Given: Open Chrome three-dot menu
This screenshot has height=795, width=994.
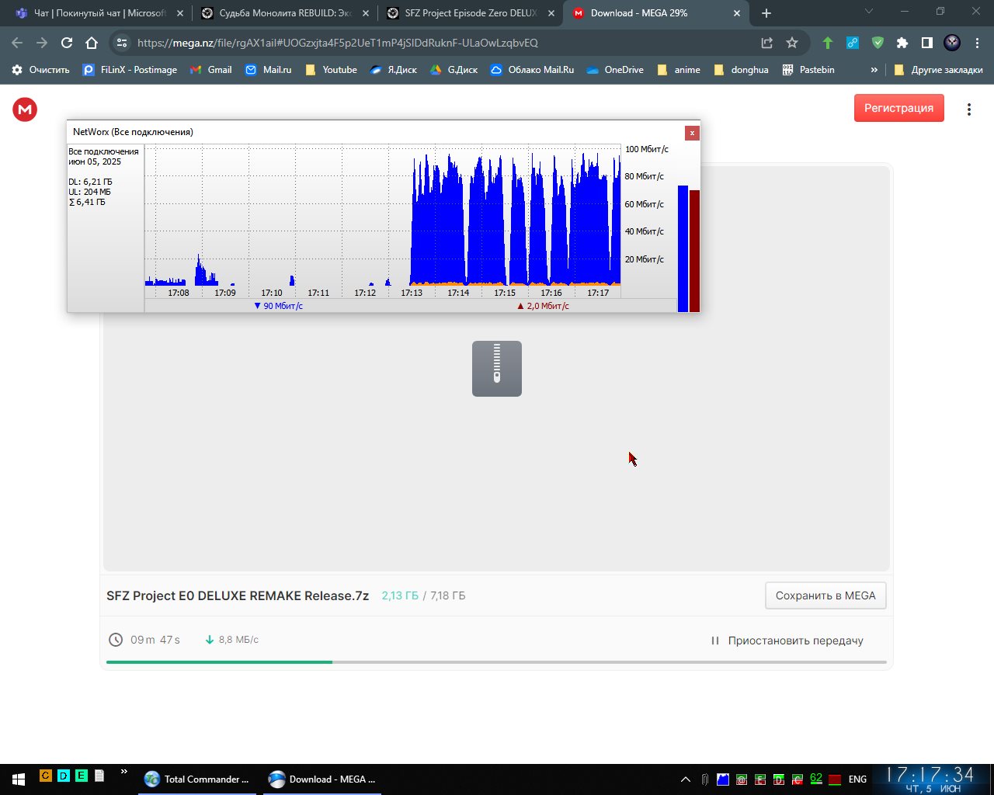Looking at the screenshot, I should (x=977, y=43).
